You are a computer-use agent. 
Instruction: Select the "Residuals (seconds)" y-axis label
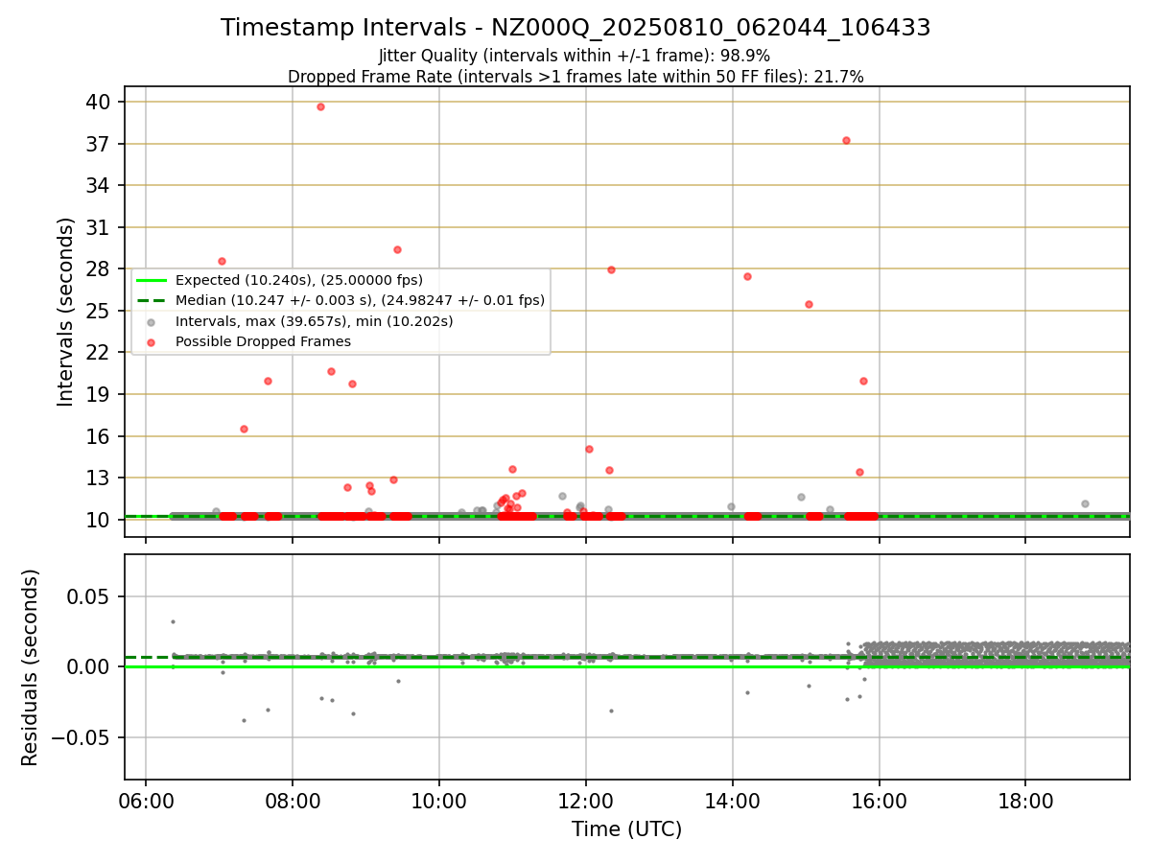(32, 667)
